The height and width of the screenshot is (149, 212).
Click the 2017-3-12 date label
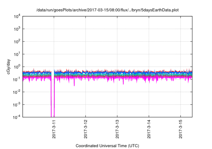[x=85, y=129]
